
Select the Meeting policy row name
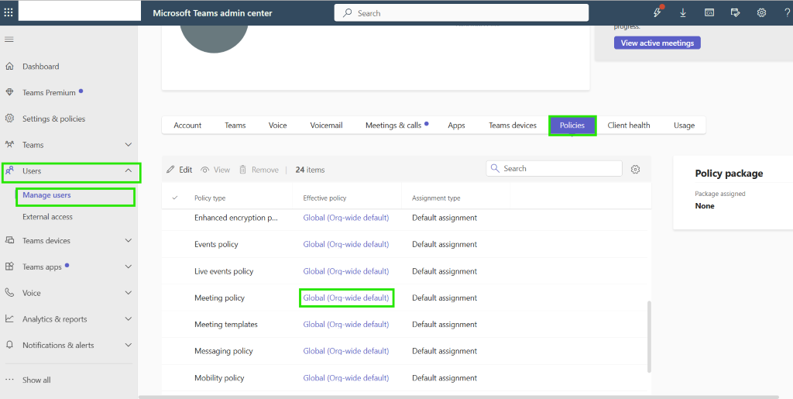coord(219,298)
